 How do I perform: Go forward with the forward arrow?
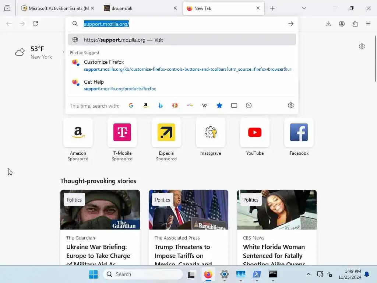22,24
